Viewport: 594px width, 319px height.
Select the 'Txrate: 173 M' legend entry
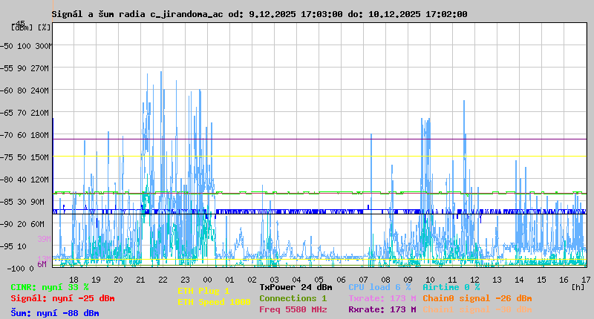382,298
